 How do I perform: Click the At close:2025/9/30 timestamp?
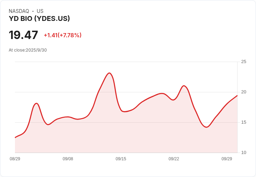click(x=28, y=50)
